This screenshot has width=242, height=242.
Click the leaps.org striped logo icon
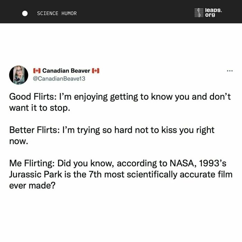[198, 13]
